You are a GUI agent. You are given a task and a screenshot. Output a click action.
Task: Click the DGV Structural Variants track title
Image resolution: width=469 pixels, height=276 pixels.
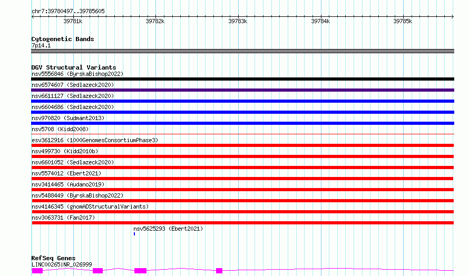(74, 67)
